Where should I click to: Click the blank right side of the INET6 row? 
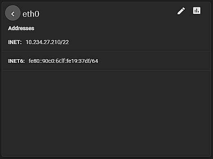154,61
